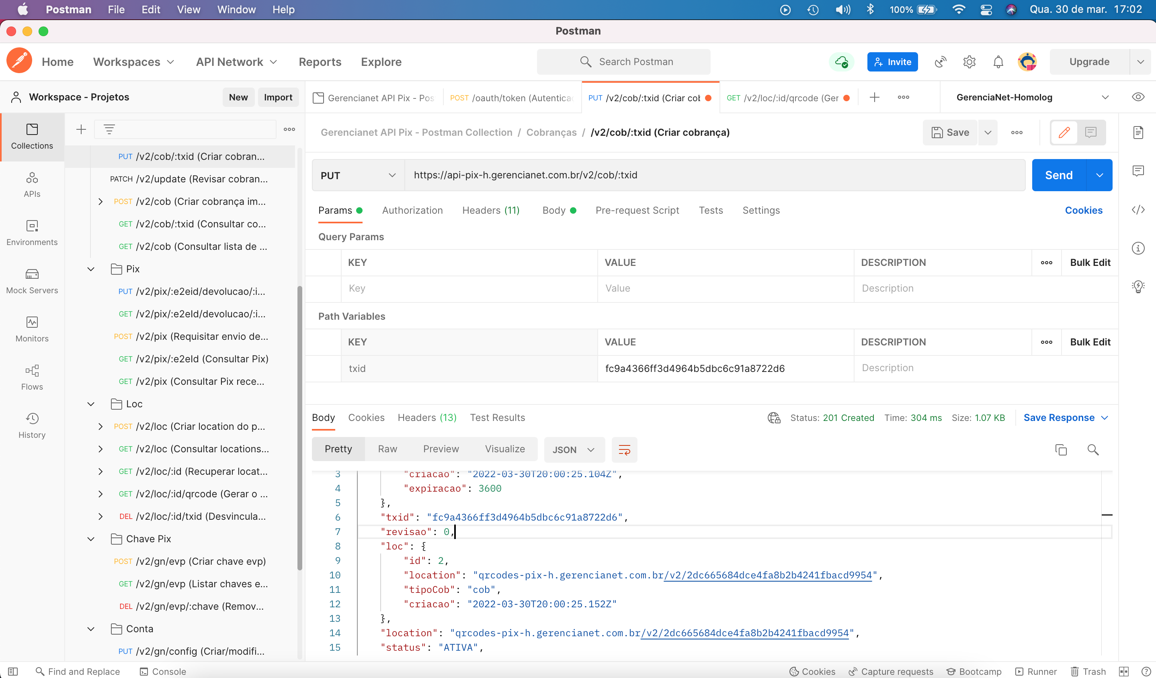Viewport: 1156px width, 678px height.
Task: Open documentation icon in right sidebar
Action: point(1138,133)
